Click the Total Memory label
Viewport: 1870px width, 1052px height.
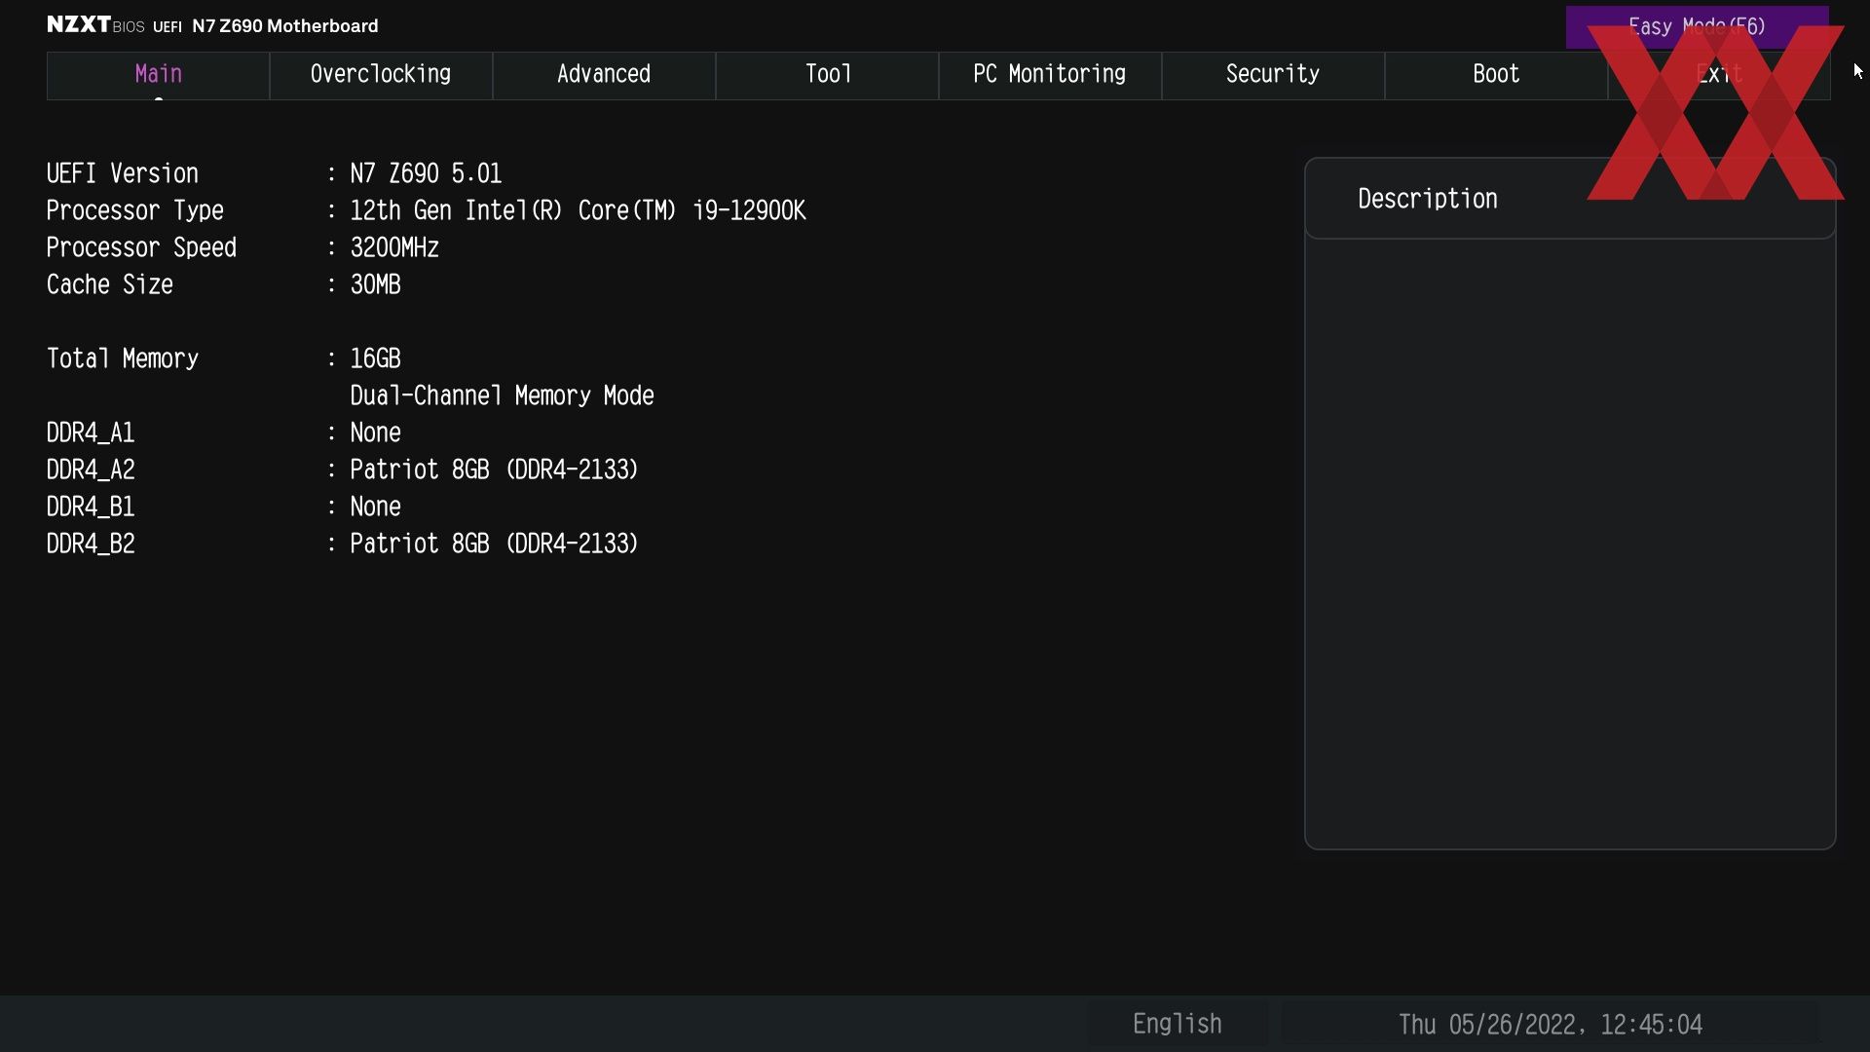(123, 358)
